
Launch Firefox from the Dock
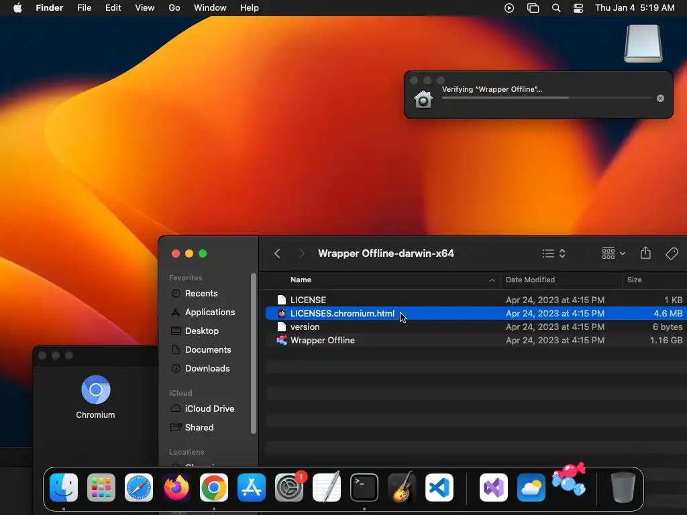point(176,488)
